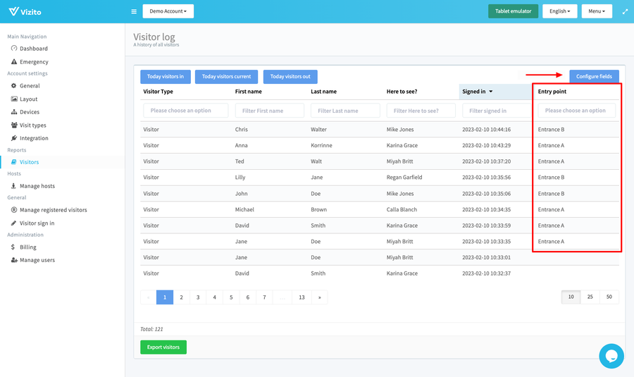Click the Vizito logo icon
Screen dimensions: 634x377
[x=13, y=11]
